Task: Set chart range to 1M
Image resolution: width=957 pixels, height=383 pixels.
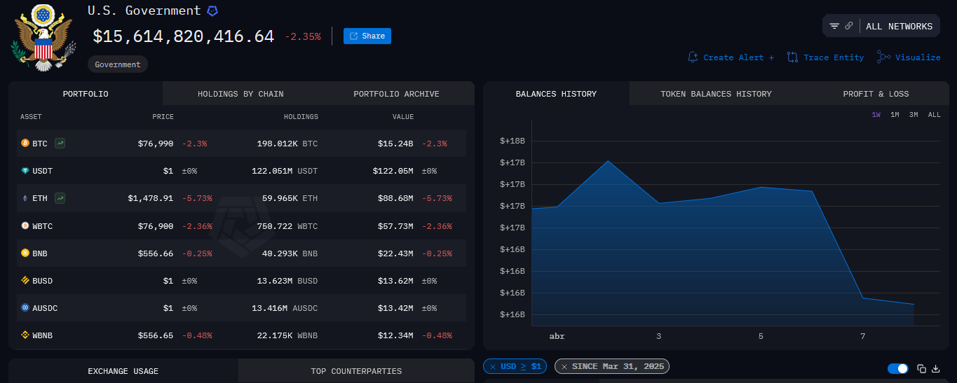Action: pyautogui.click(x=895, y=115)
